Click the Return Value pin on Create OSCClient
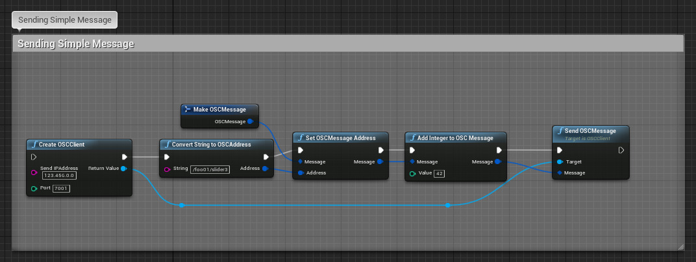The width and height of the screenshot is (696, 262). coord(123,168)
